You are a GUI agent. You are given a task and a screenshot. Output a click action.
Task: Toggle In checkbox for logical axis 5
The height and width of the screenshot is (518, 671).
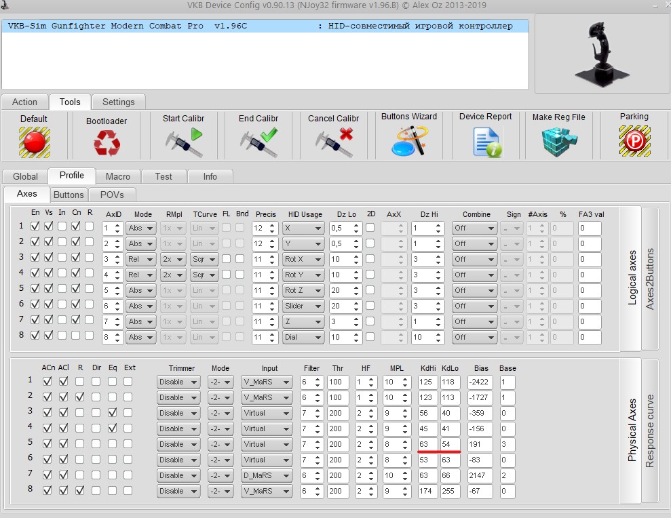62,289
